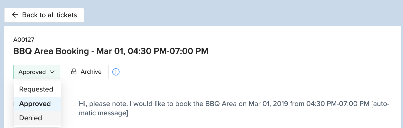This screenshot has height=128, width=403.
Task: Click the automatic booking message text
Action: (234, 108)
